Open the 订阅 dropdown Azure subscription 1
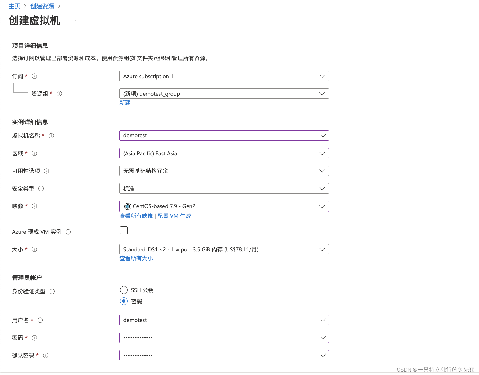This screenshot has height=375, width=479. 224,76
